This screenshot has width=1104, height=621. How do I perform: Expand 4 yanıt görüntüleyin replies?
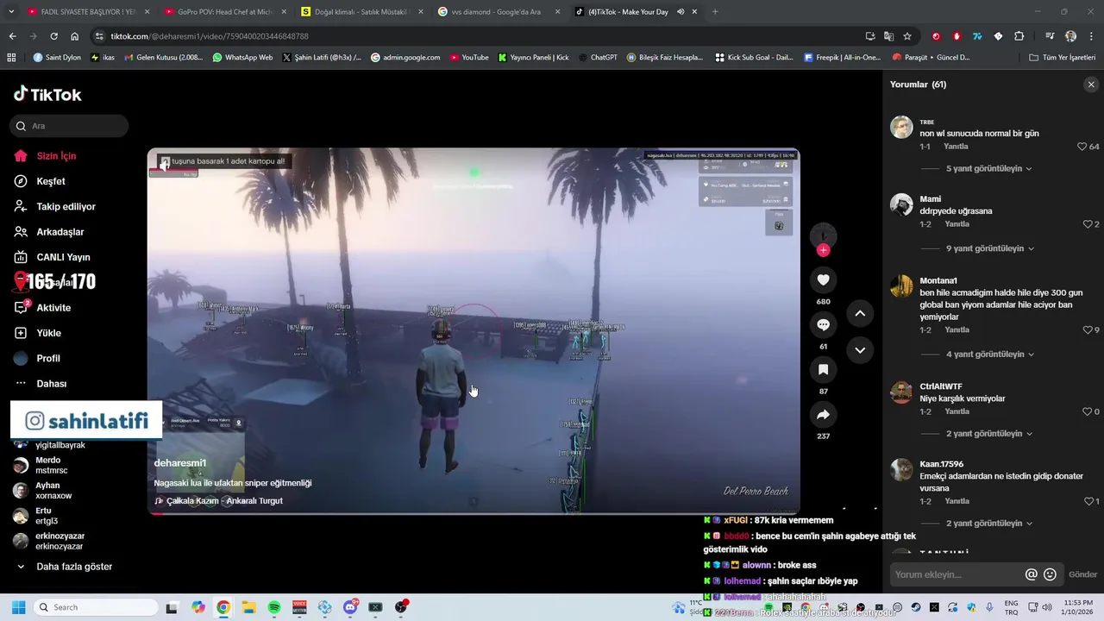[989, 354]
